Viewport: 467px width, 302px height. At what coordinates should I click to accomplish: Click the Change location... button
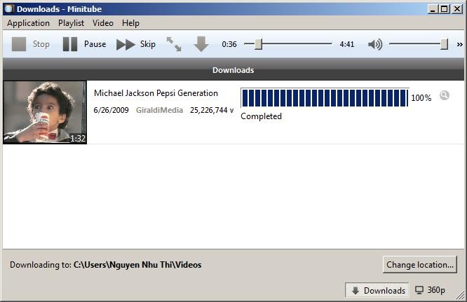click(420, 265)
